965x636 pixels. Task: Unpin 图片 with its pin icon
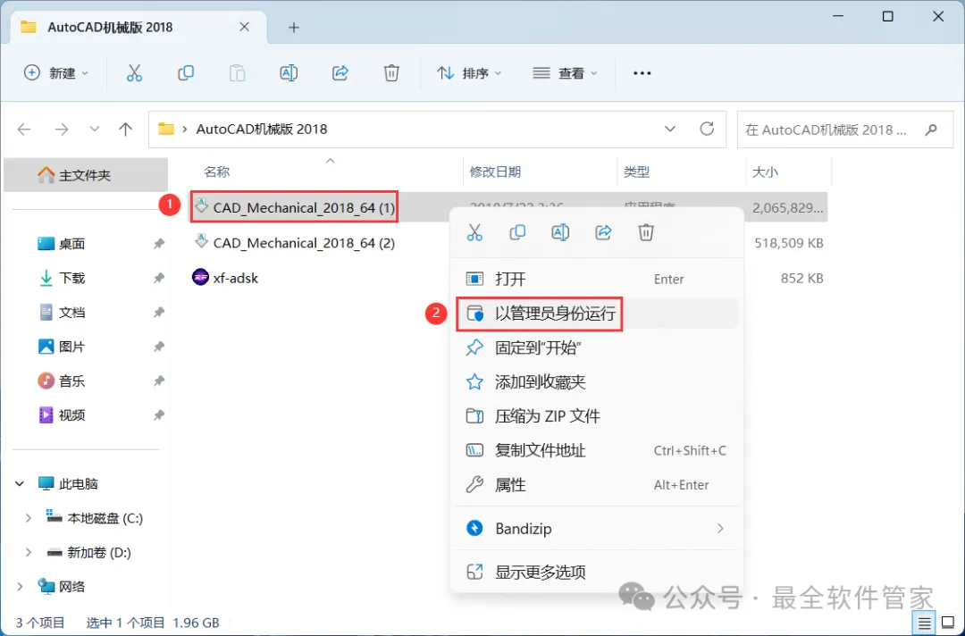coord(158,347)
